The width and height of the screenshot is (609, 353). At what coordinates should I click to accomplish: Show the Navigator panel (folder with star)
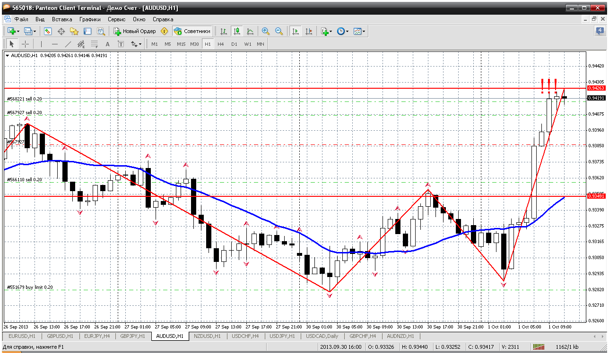74,31
